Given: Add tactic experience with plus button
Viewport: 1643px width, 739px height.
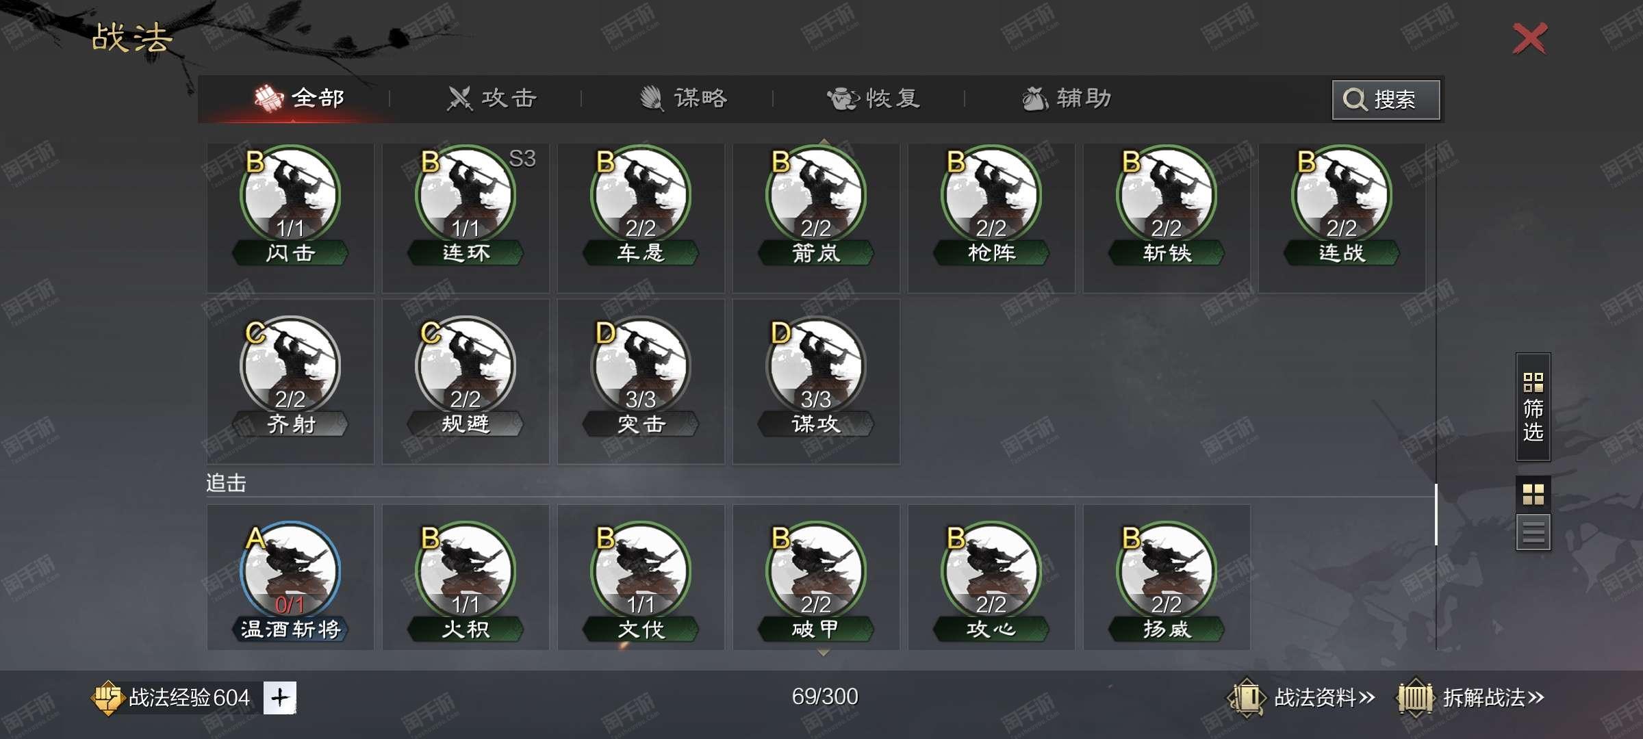Looking at the screenshot, I should (279, 698).
